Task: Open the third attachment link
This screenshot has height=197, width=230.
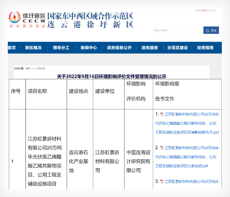Action: 192,182
